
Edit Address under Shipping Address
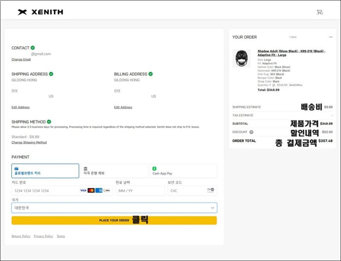(x=20, y=107)
